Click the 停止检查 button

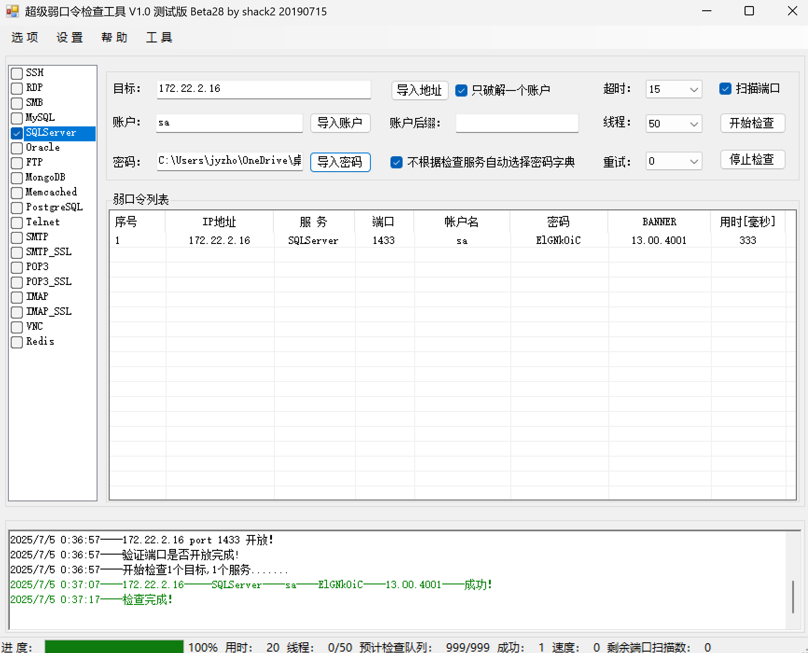coord(752,160)
